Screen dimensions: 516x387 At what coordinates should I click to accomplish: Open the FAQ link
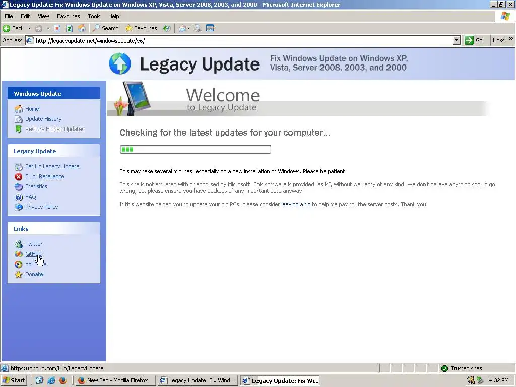(31, 197)
